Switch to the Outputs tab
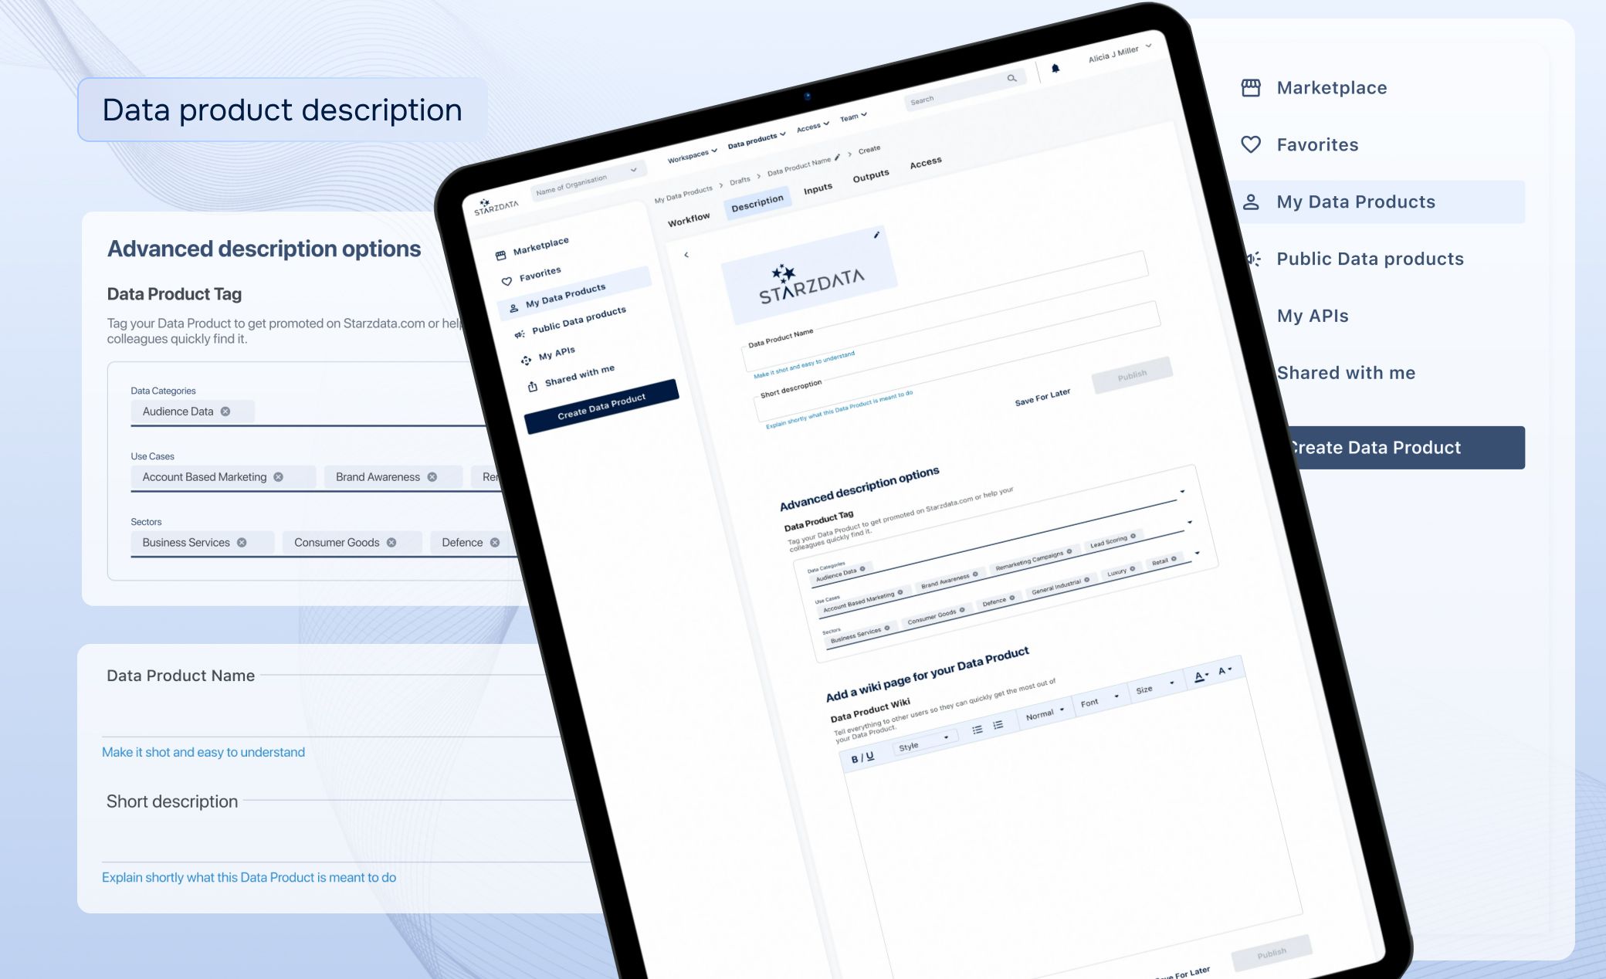The height and width of the screenshot is (979, 1606). 870,176
